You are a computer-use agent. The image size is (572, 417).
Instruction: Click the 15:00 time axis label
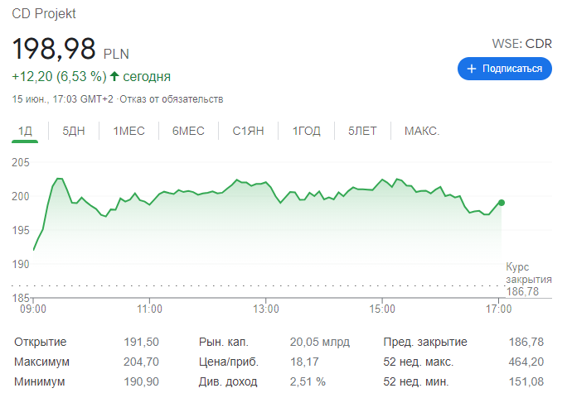pos(382,309)
